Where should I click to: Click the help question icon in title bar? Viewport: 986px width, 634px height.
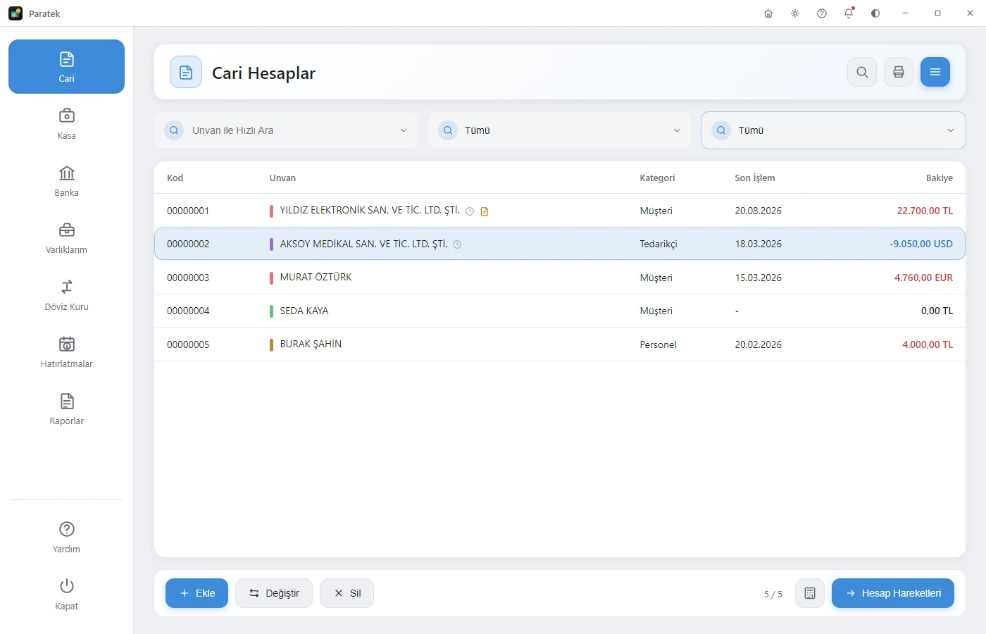(822, 13)
